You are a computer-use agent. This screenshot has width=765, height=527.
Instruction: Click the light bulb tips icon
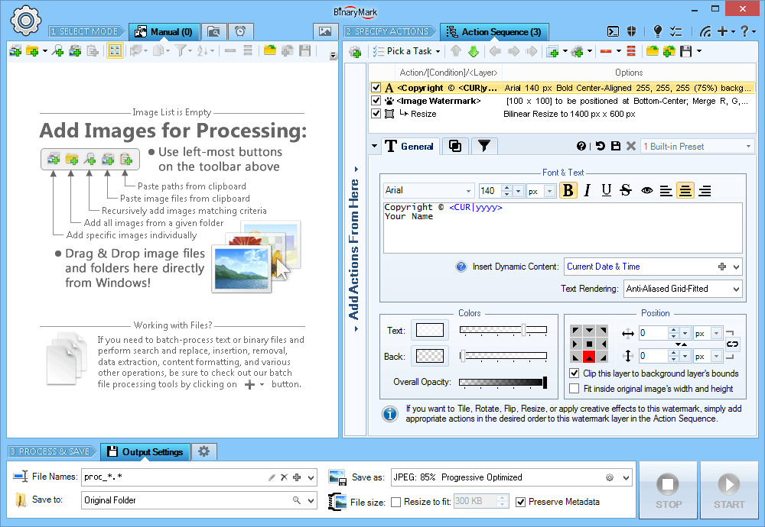(658, 31)
